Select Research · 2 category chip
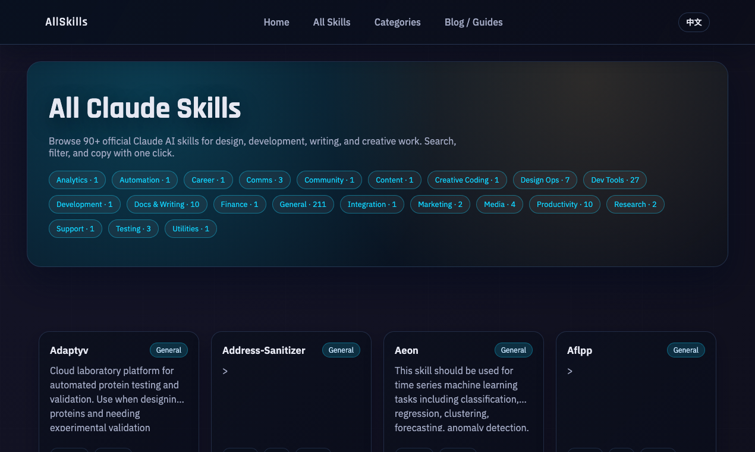The width and height of the screenshot is (755, 452). pyautogui.click(x=636, y=205)
